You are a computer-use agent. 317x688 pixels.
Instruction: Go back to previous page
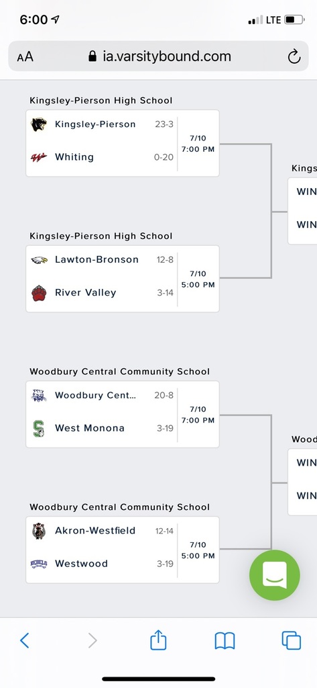coord(25,640)
